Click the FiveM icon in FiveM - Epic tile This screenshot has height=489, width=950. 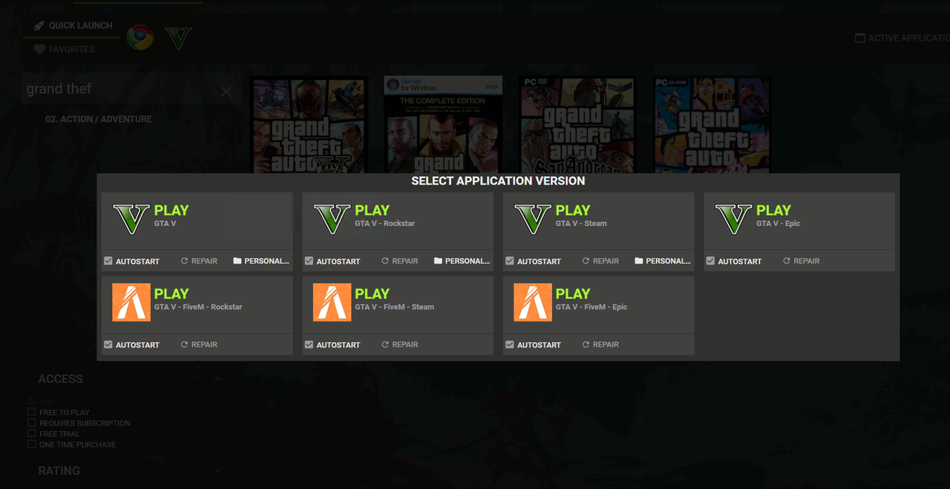pos(533,302)
